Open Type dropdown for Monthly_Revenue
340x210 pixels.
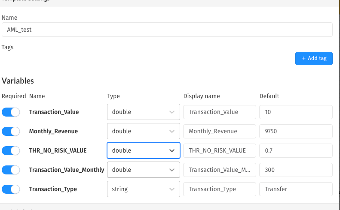[143, 131]
